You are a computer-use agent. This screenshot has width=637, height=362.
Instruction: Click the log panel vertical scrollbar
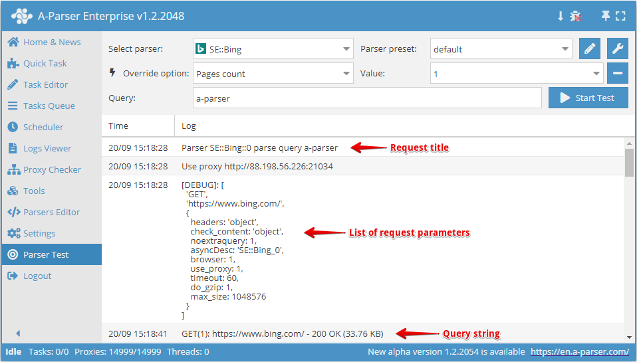pyautogui.click(x=629, y=163)
